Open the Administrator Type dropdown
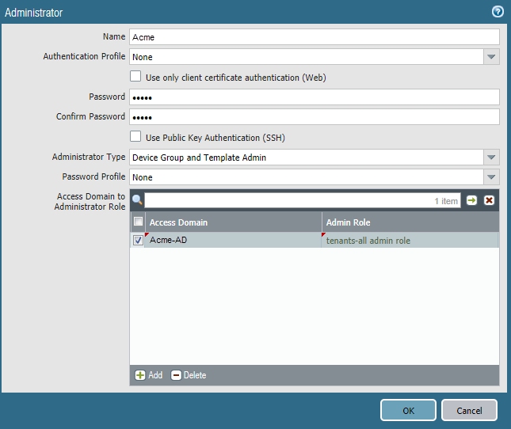511x429 pixels. click(491, 158)
